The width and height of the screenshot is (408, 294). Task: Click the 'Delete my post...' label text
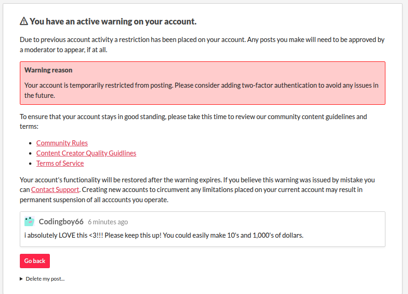point(45,279)
